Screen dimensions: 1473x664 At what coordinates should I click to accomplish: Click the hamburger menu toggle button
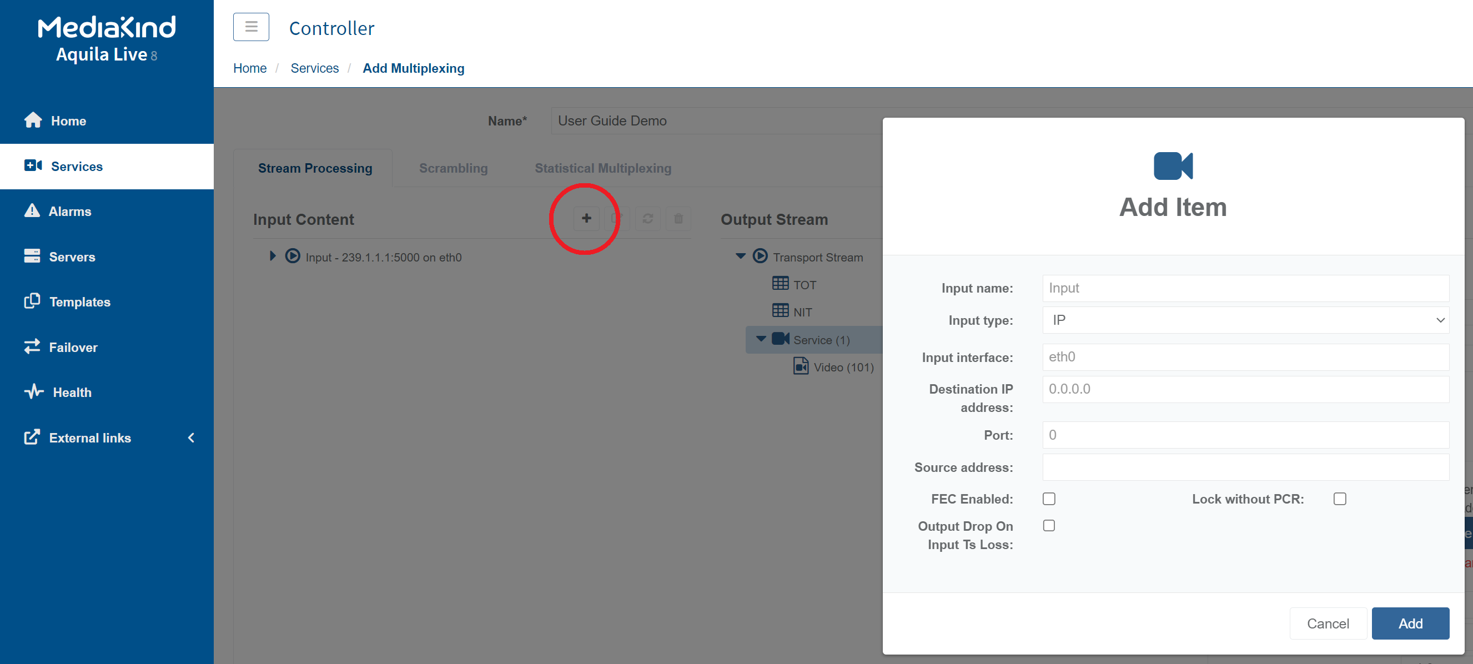pyautogui.click(x=251, y=27)
